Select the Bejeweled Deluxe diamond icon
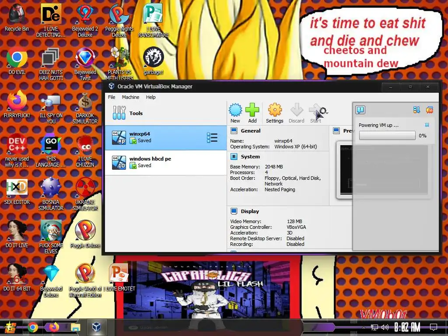 (x=51, y=280)
